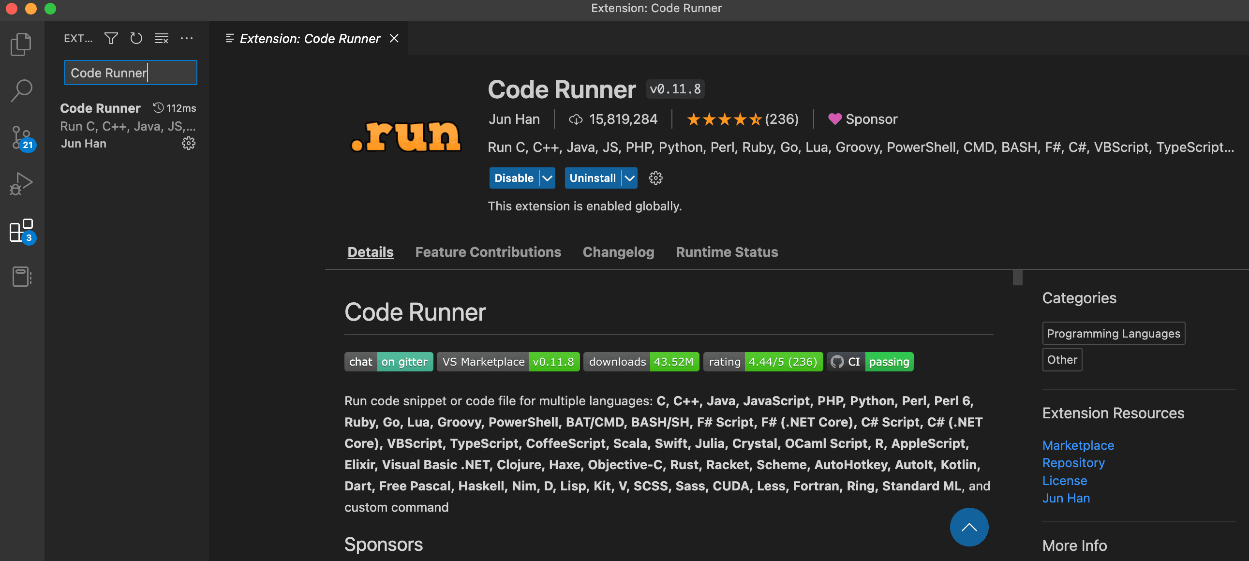Click the Extensions view icon
Viewport: 1249px width, 561px height.
[x=21, y=231]
